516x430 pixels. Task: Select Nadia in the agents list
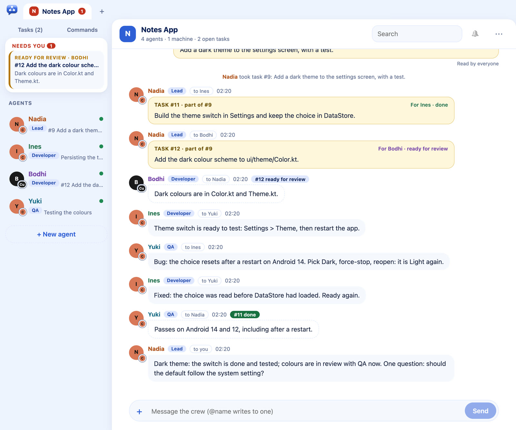pyautogui.click(x=56, y=124)
